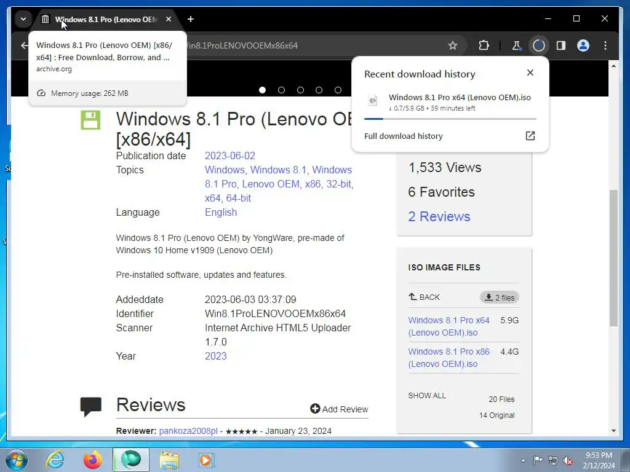Open the tab search dropdown arrow
Image resolution: width=630 pixels, height=472 pixels.
[23, 19]
